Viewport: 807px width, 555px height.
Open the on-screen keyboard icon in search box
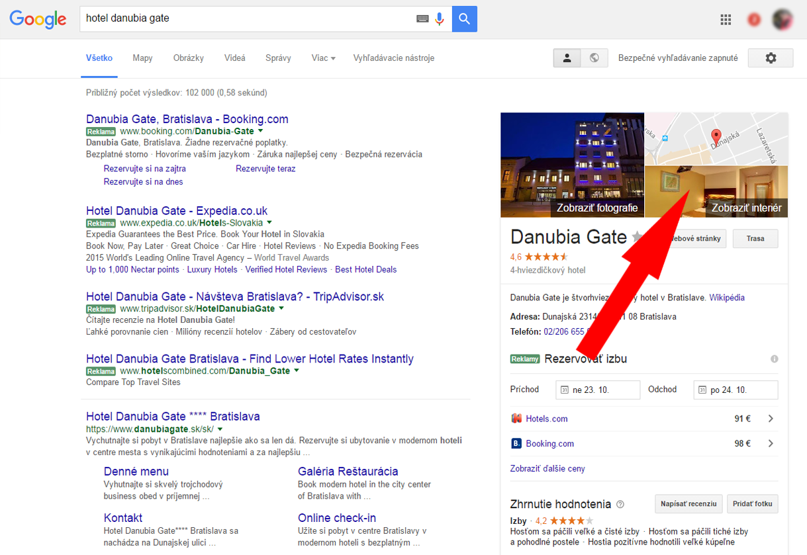[422, 19]
